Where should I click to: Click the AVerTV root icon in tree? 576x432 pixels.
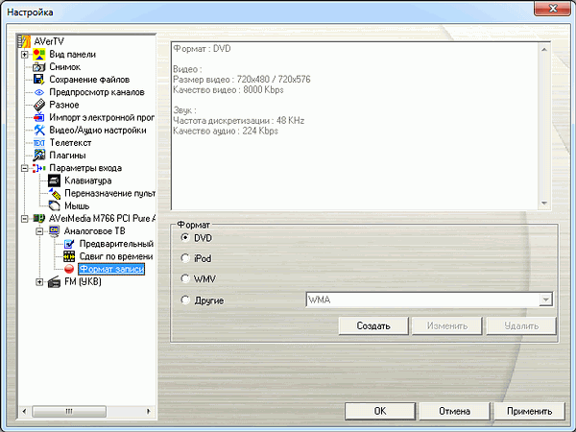tap(25, 41)
